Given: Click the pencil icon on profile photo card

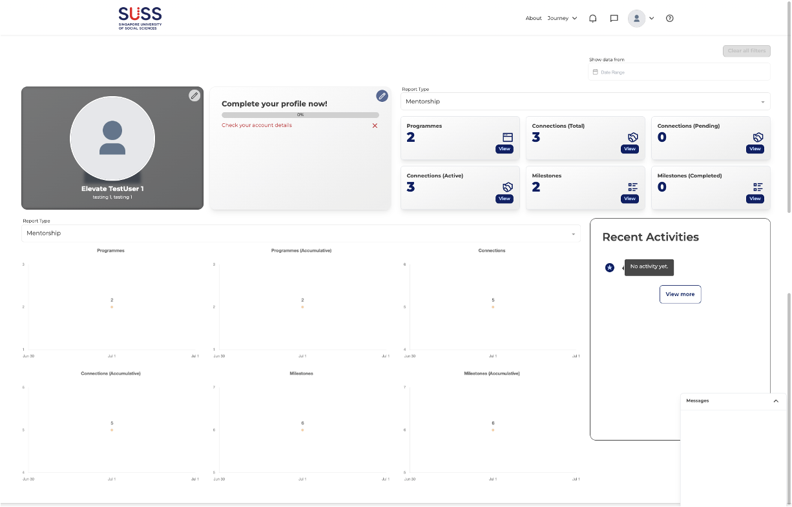Looking at the screenshot, I should tap(194, 95).
